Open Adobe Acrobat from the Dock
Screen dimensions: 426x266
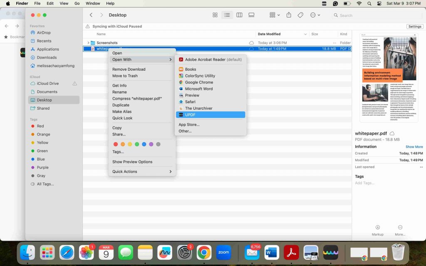pyautogui.click(x=291, y=252)
